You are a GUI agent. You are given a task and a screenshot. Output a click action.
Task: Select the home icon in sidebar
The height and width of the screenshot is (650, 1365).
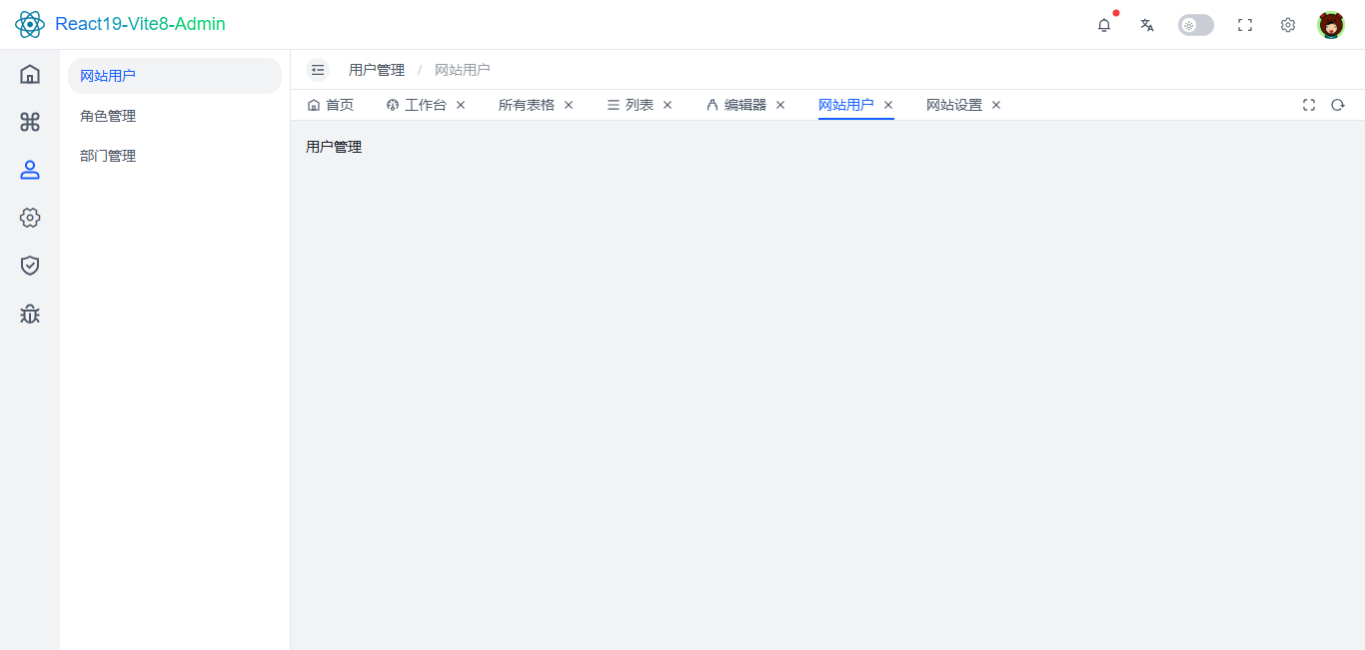tap(30, 74)
